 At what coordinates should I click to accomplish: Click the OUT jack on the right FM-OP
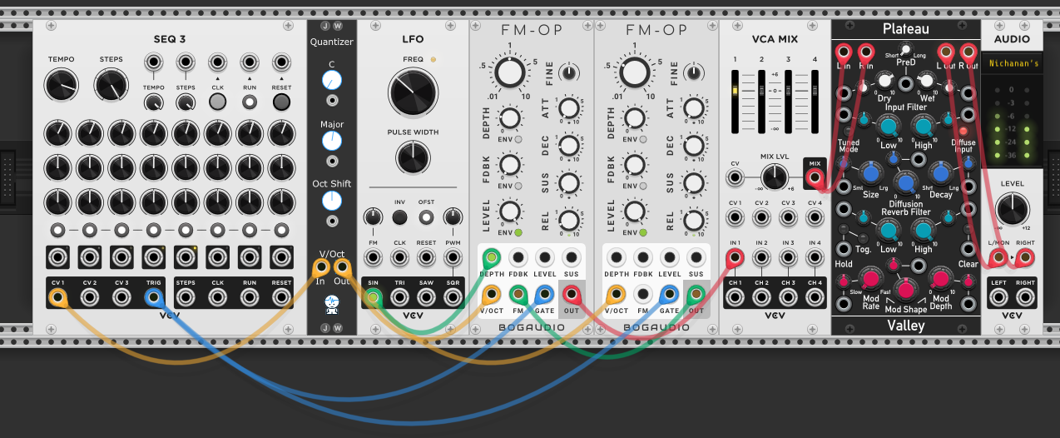pyautogui.click(x=696, y=293)
